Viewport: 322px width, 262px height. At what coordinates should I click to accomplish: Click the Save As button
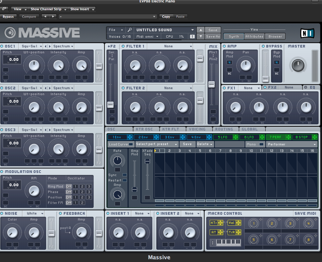[x=213, y=36]
